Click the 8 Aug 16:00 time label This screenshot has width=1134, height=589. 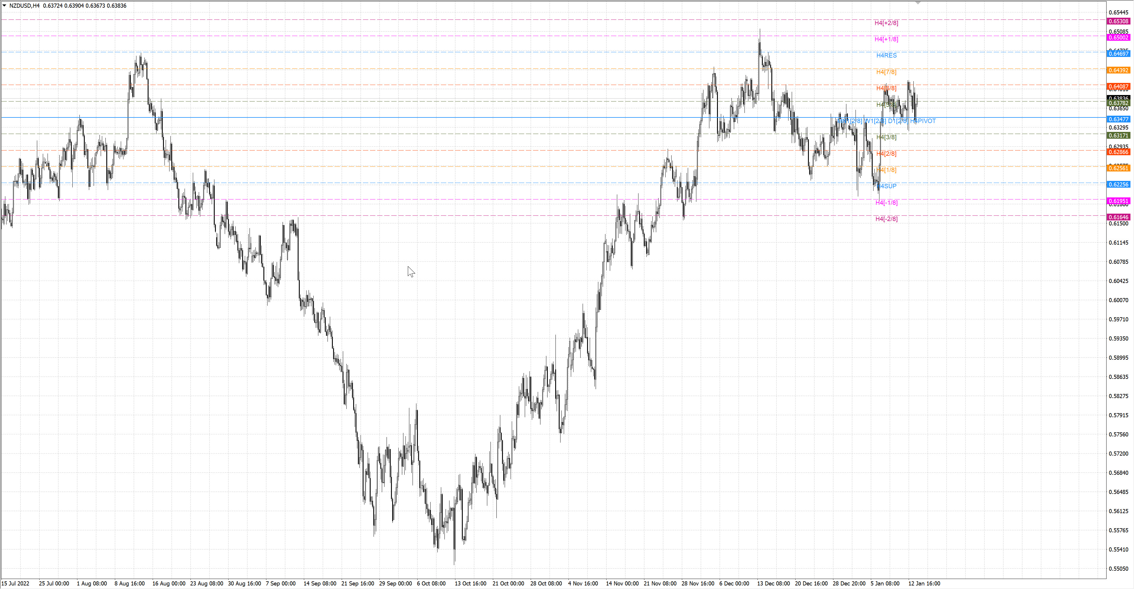tap(129, 584)
